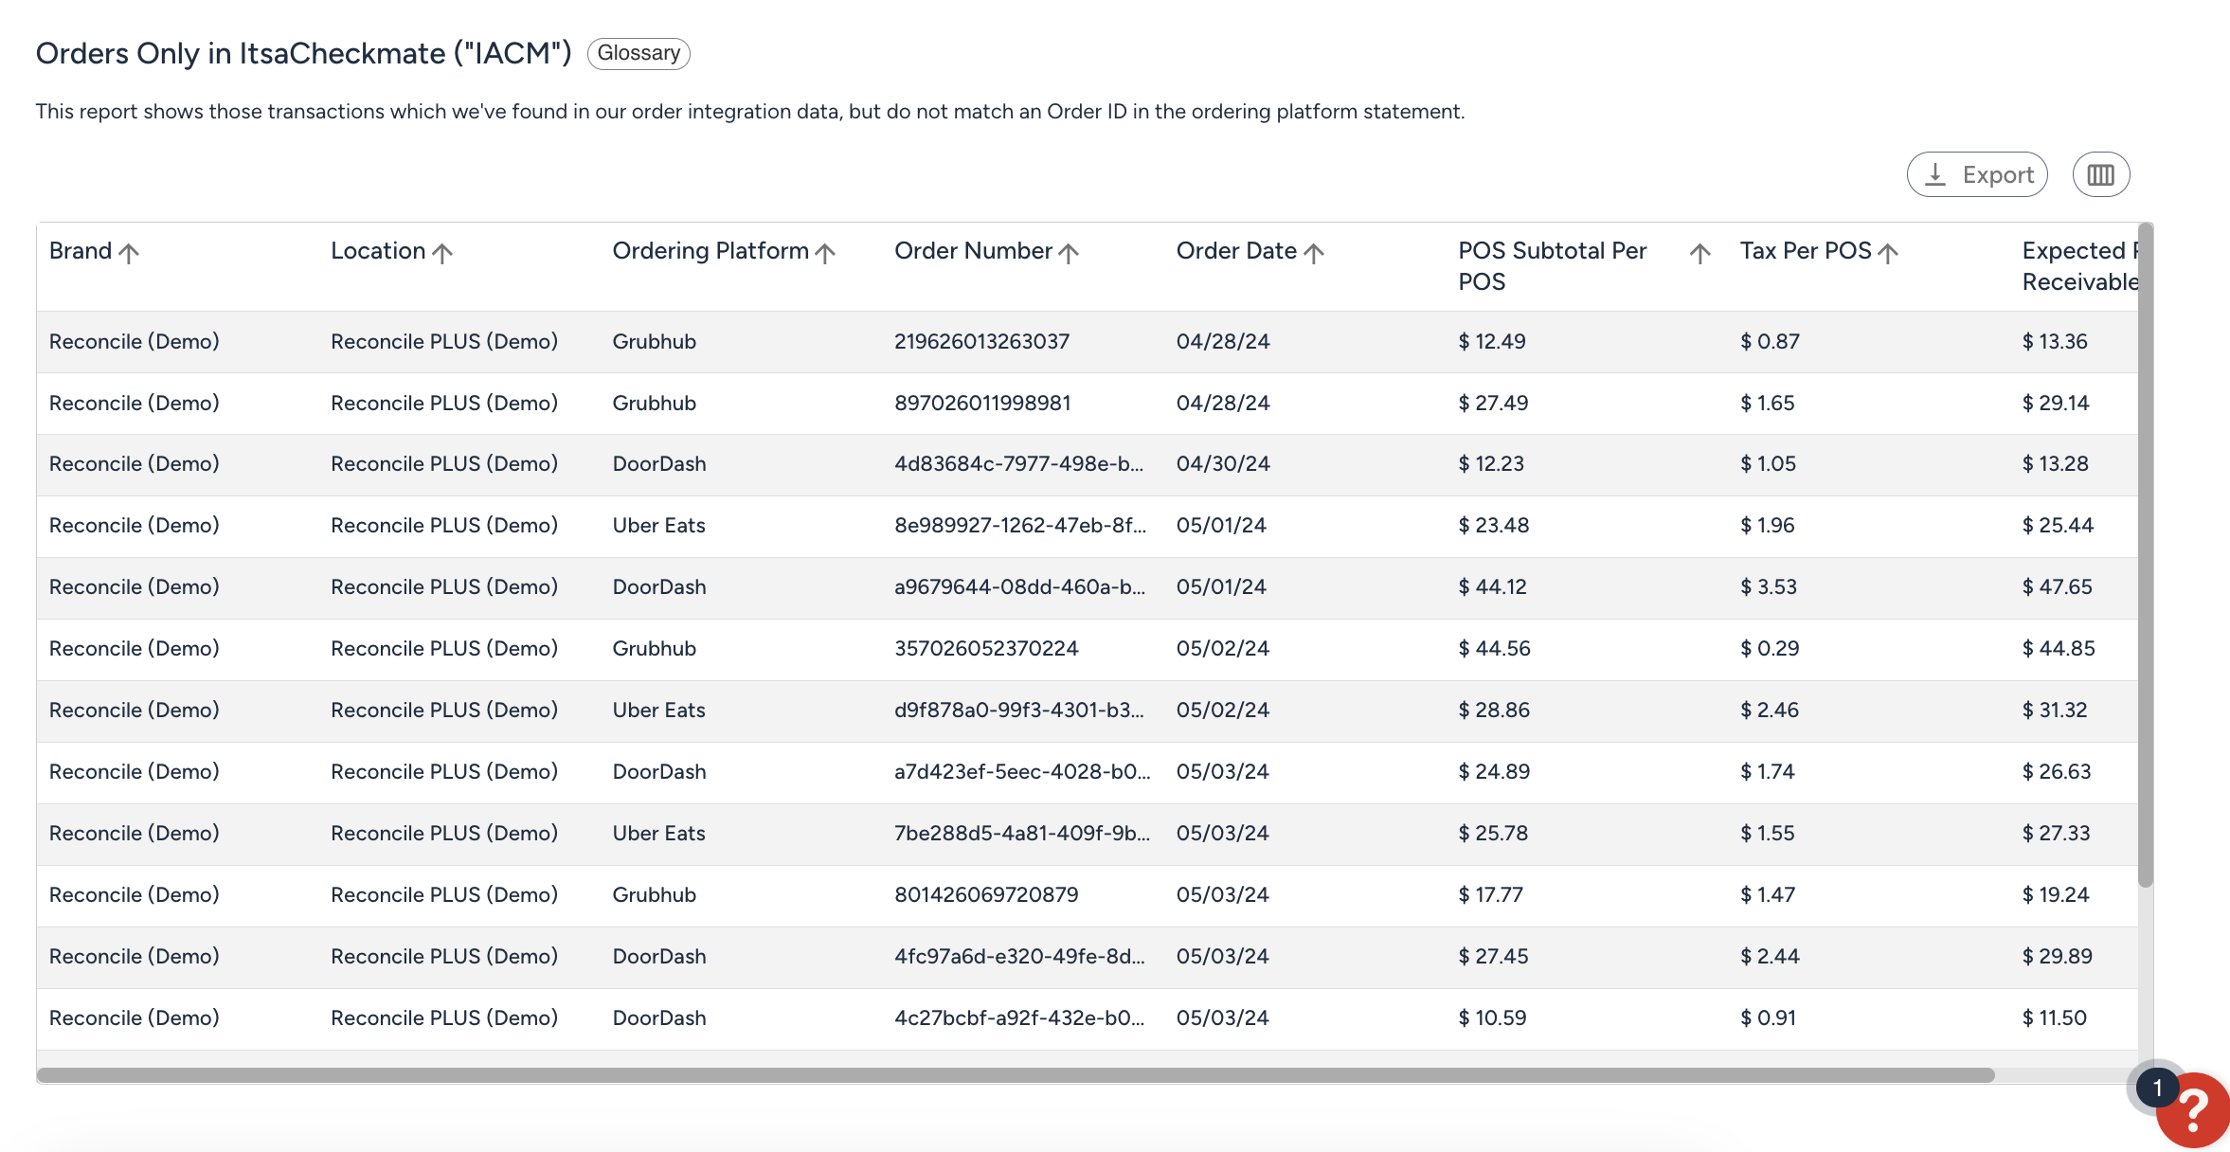Sort by Ordering Platform arrow icon
The width and height of the screenshot is (2230, 1152).
[825, 252]
